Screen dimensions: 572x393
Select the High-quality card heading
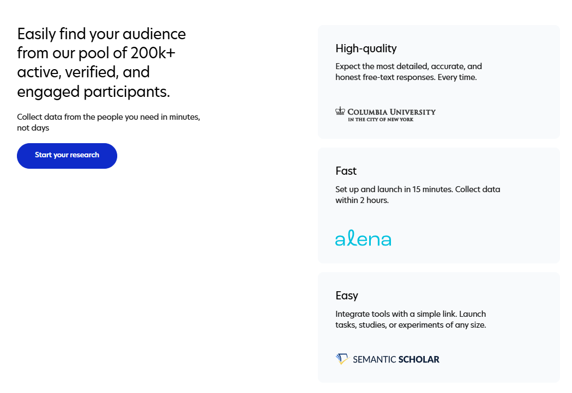366,48
